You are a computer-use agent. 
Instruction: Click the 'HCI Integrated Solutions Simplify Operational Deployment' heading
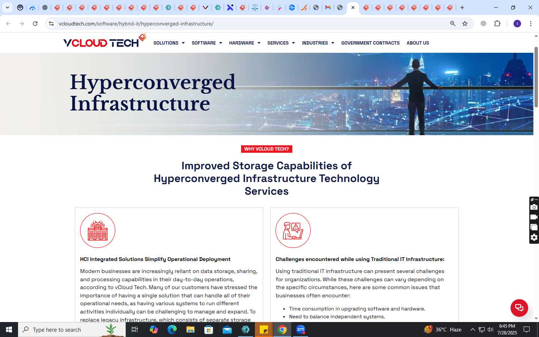pos(155,259)
